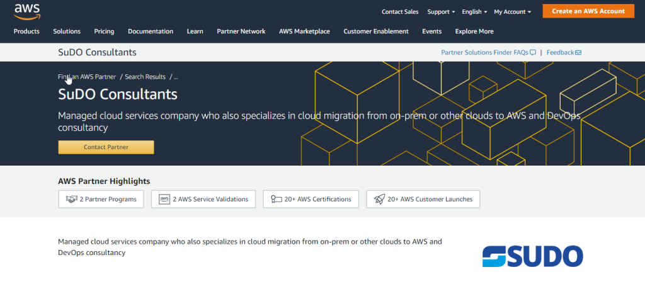The width and height of the screenshot is (645, 289).
Task: Open the English language dropdown
Action: pyautogui.click(x=474, y=12)
